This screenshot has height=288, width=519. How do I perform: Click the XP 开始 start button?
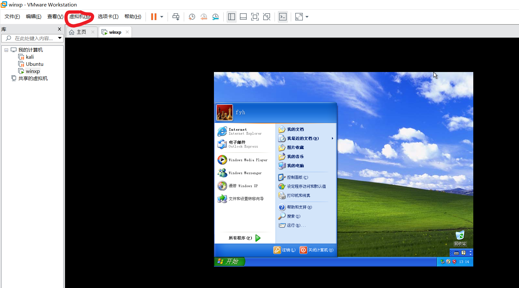(x=230, y=261)
